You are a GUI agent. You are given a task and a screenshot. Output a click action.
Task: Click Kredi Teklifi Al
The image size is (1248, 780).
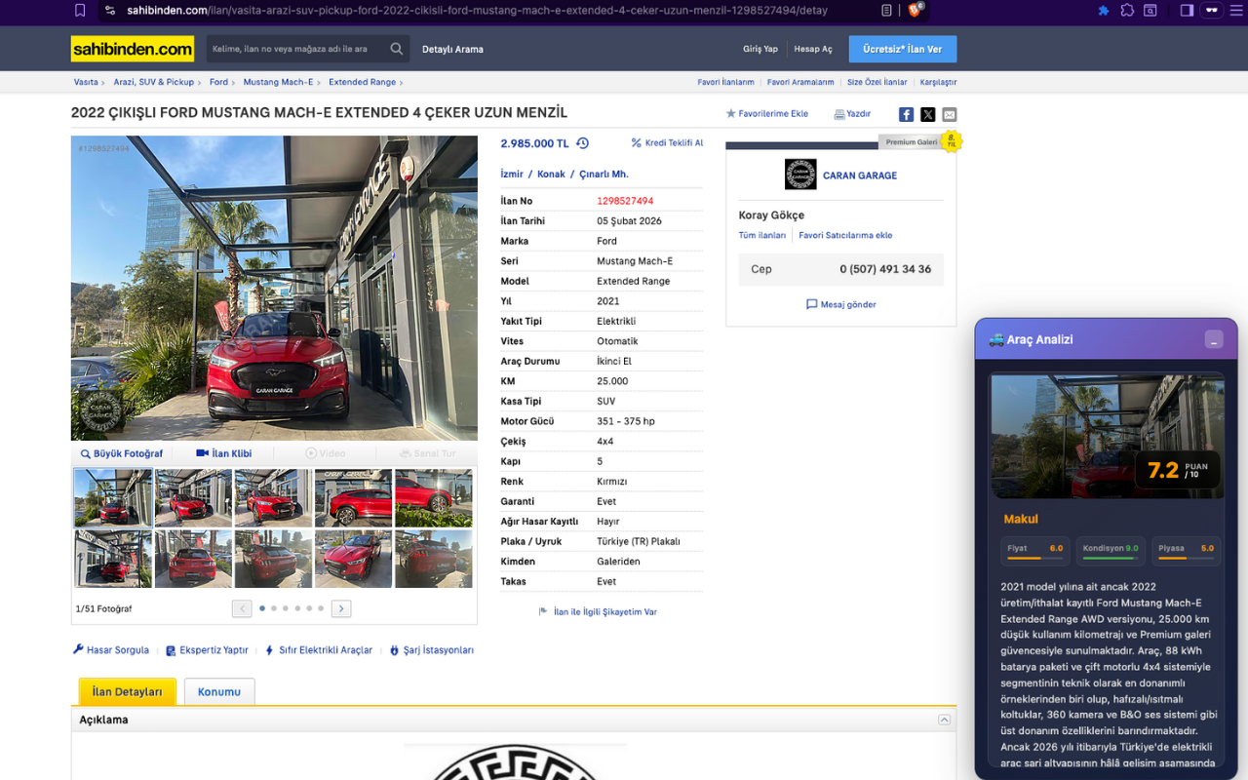pyautogui.click(x=667, y=143)
